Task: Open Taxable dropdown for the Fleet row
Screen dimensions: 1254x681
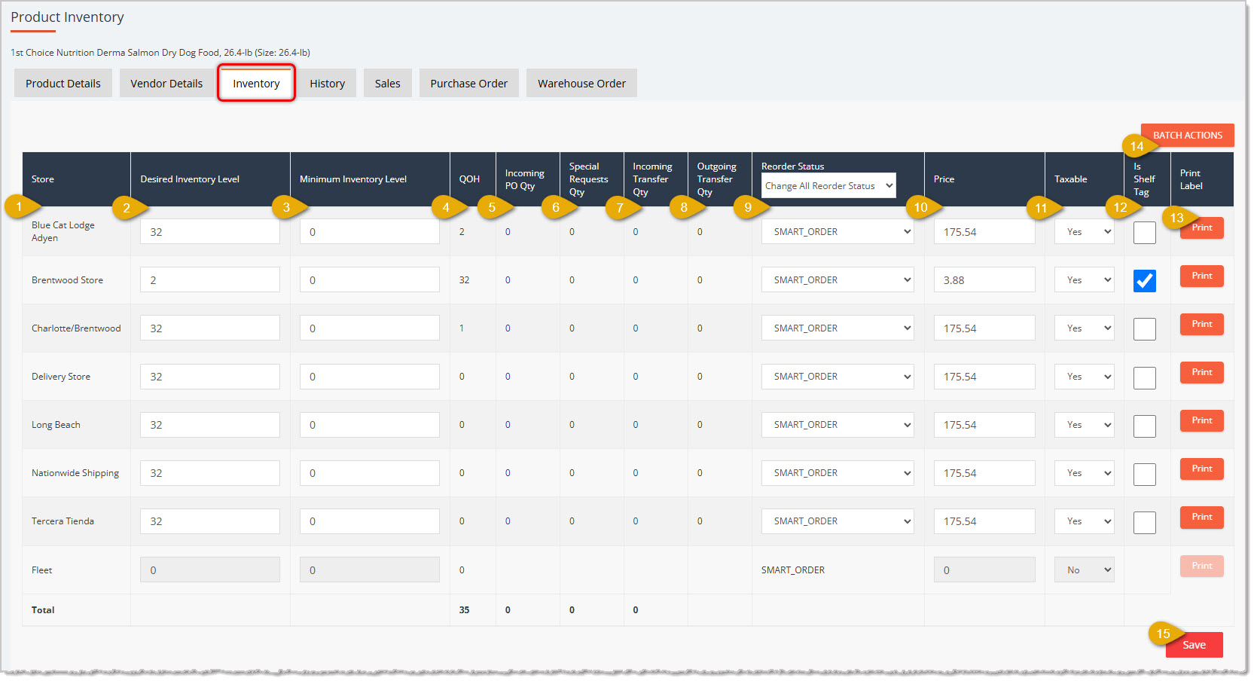Action: pyautogui.click(x=1085, y=570)
